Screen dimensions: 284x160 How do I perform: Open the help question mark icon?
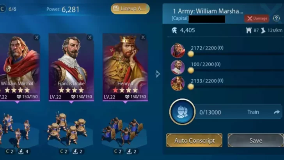[276, 18]
